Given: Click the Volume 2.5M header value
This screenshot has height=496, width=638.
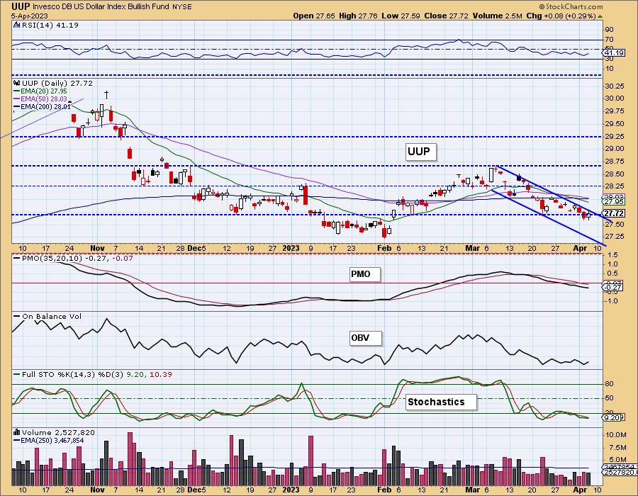Looking at the screenshot, I should point(497,16).
